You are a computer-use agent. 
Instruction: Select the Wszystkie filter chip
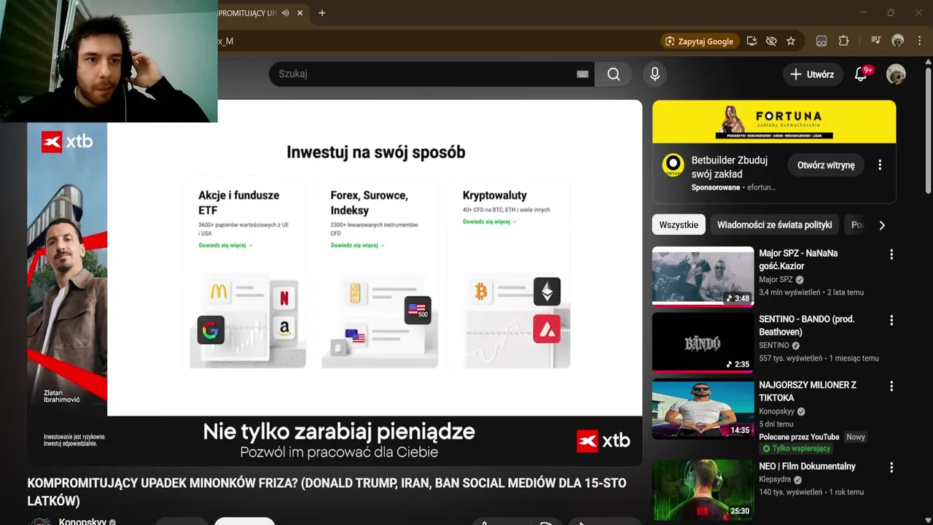tap(679, 225)
